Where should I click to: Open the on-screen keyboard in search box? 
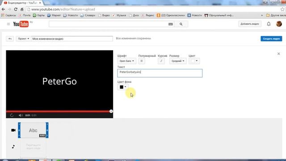point(171,24)
